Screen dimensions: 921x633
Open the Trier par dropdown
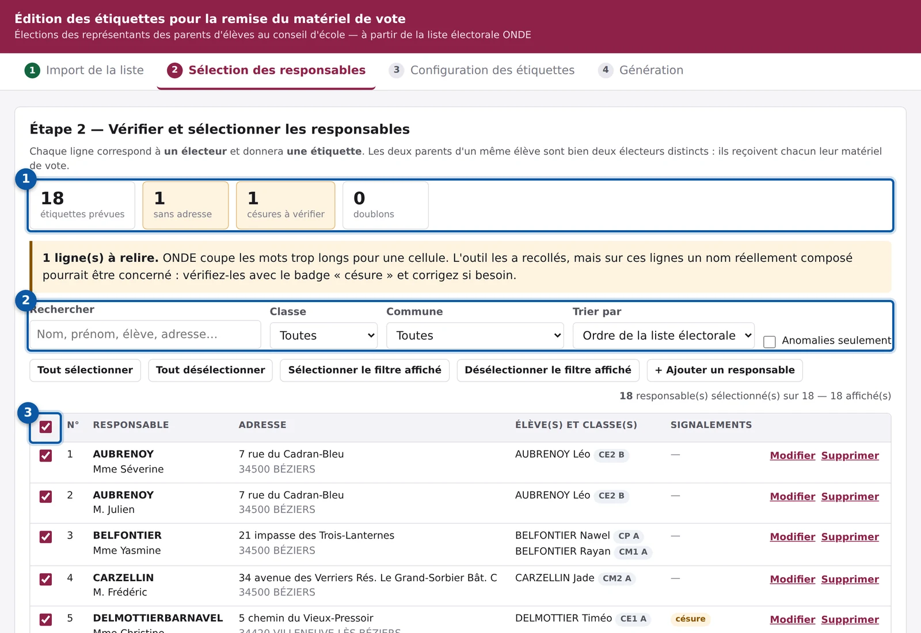[x=664, y=335]
